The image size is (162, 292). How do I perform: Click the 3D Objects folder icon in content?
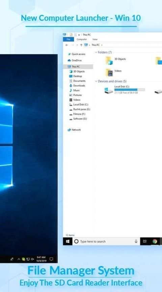pyautogui.click(x=109, y=61)
